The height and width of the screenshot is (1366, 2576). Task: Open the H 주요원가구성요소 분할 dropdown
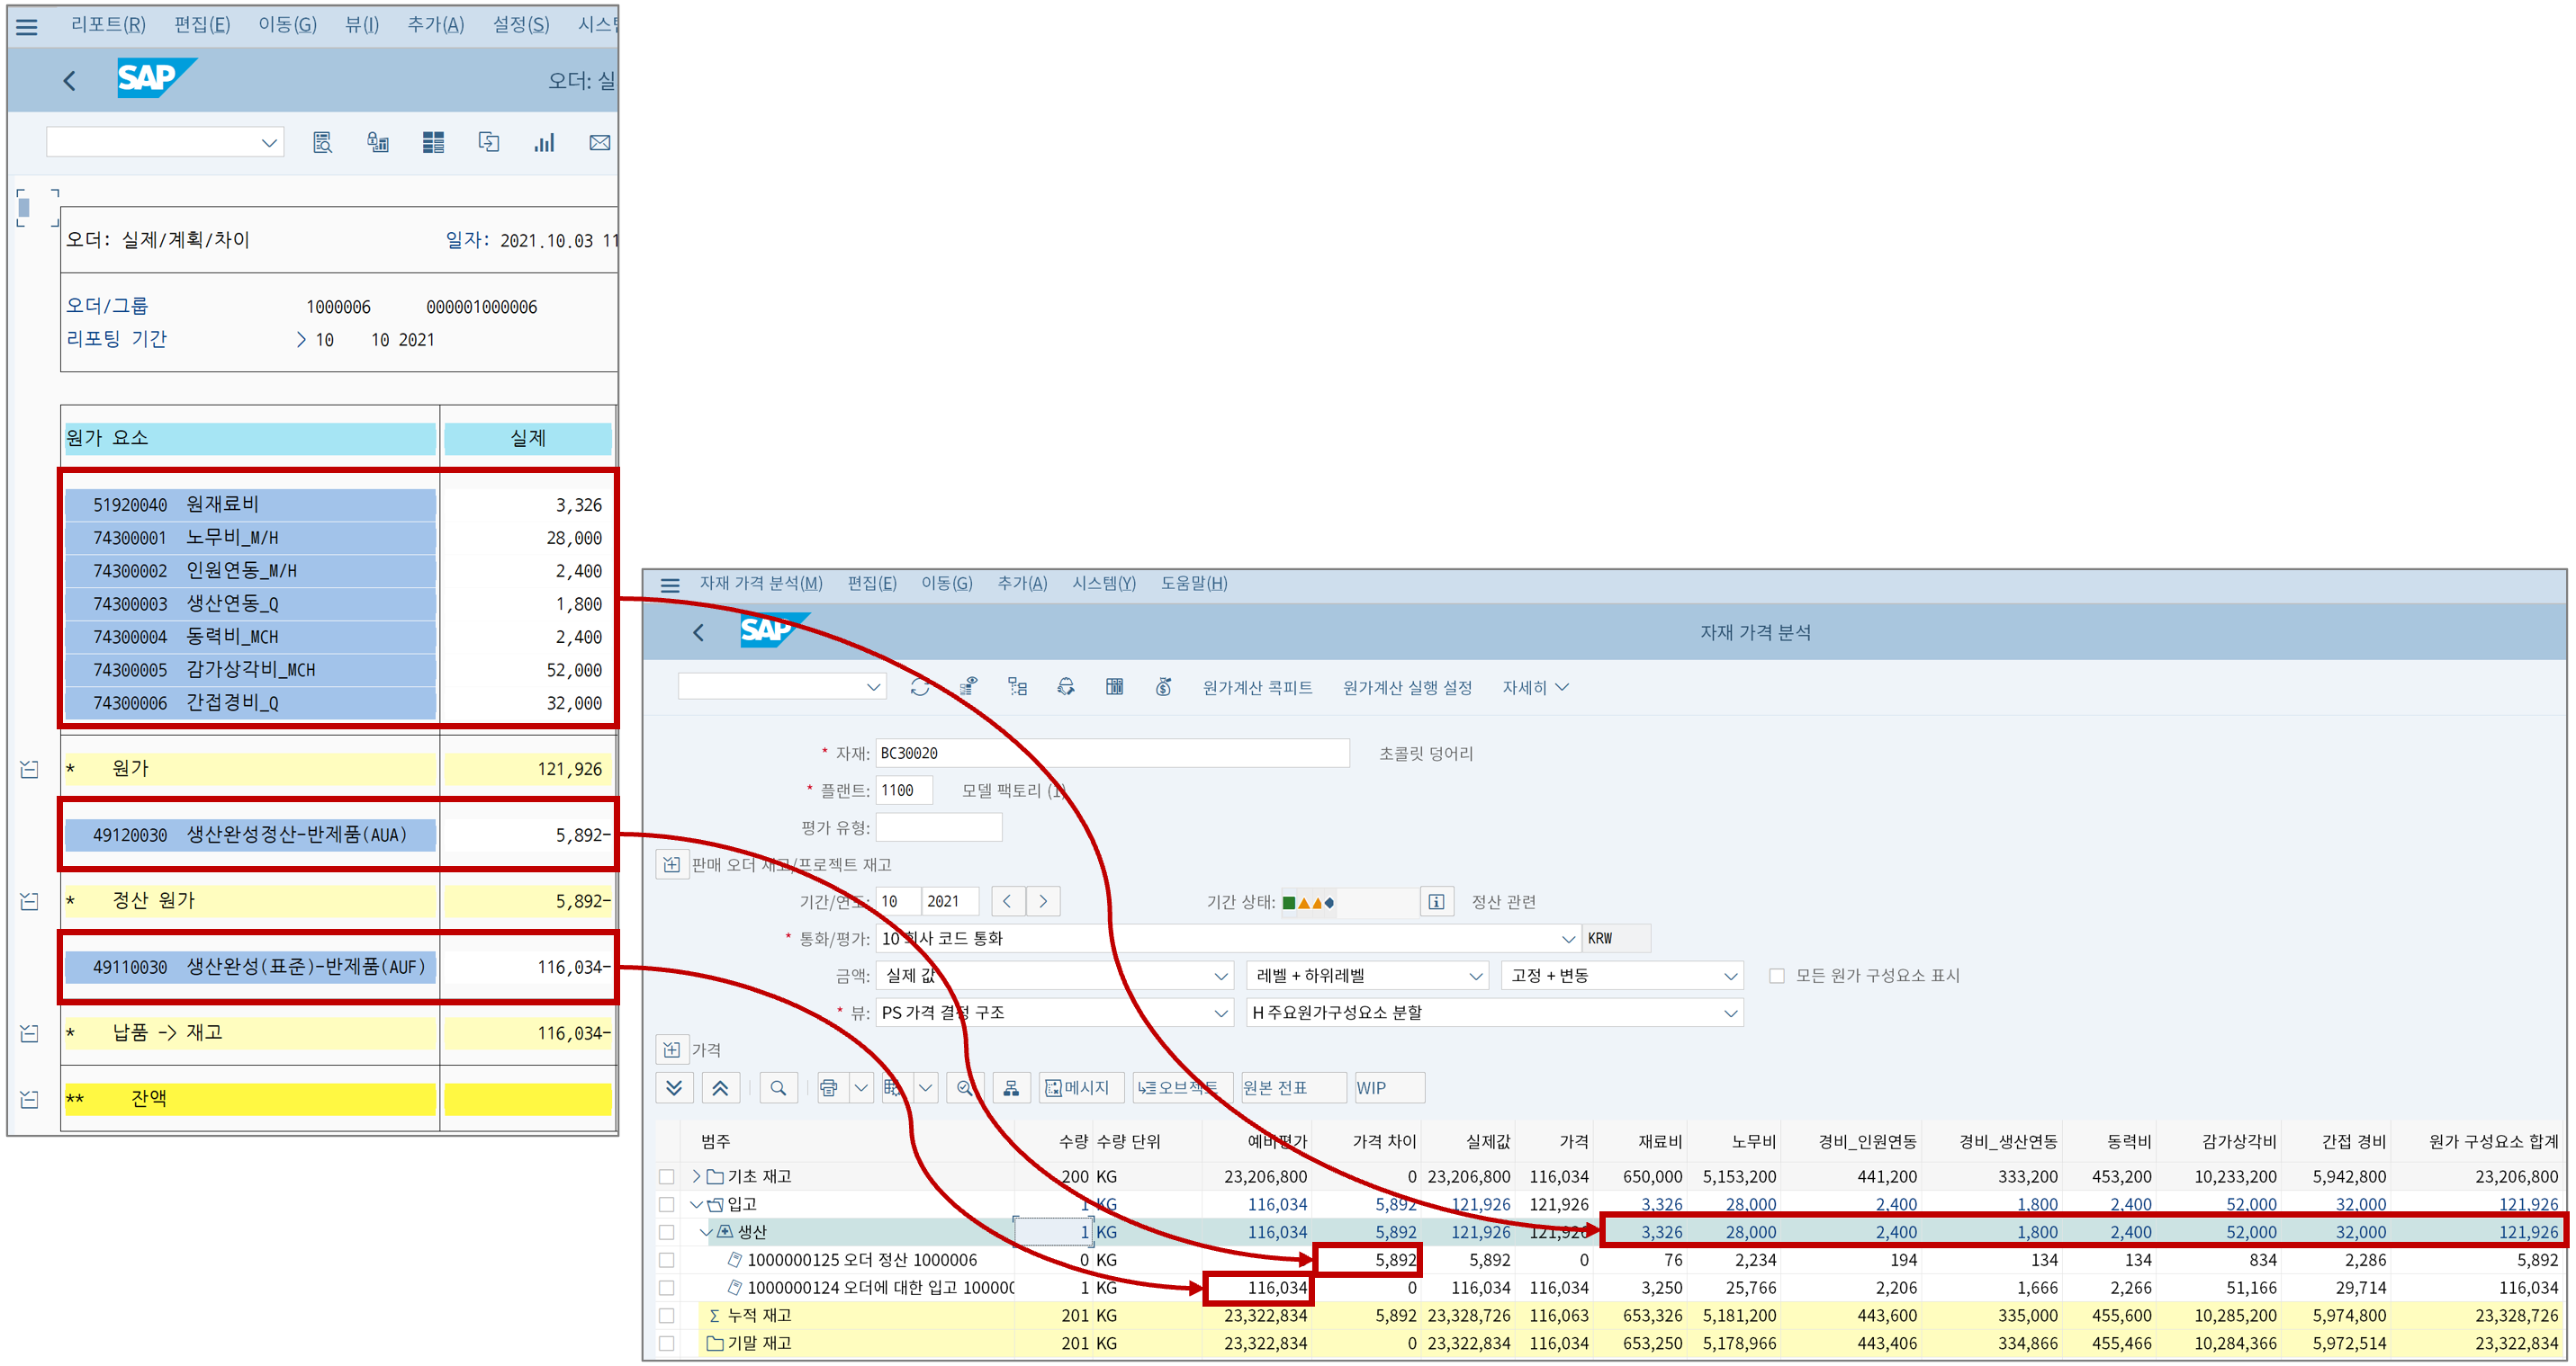1731,1013
